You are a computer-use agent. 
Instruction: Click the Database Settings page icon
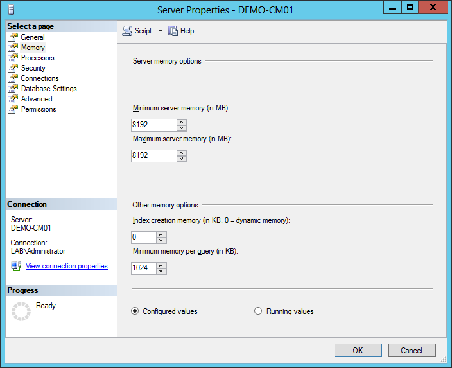pos(13,89)
